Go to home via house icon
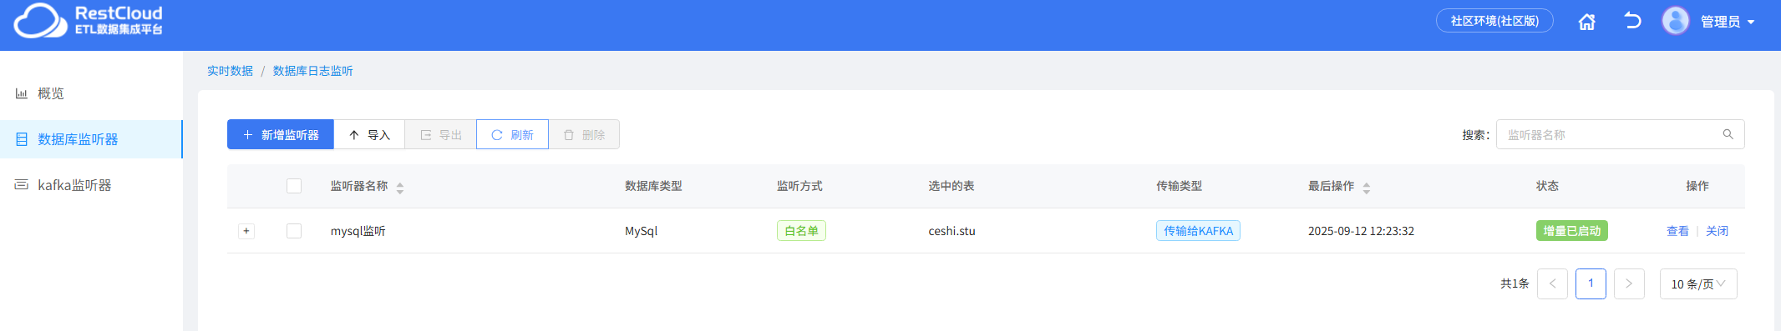Image resolution: width=1781 pixels, height=331 pixels. (1586, 22)
